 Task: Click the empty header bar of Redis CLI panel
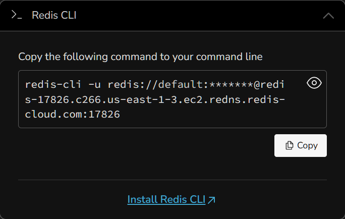[x=198, y=16]
